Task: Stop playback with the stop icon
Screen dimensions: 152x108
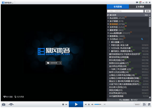Action: 63,104
